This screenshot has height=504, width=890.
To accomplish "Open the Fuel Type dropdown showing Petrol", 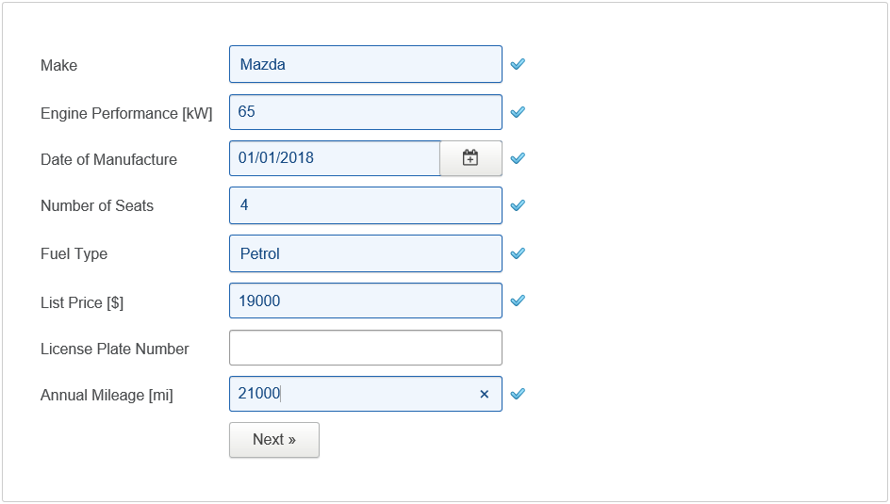I will [365, 253].
